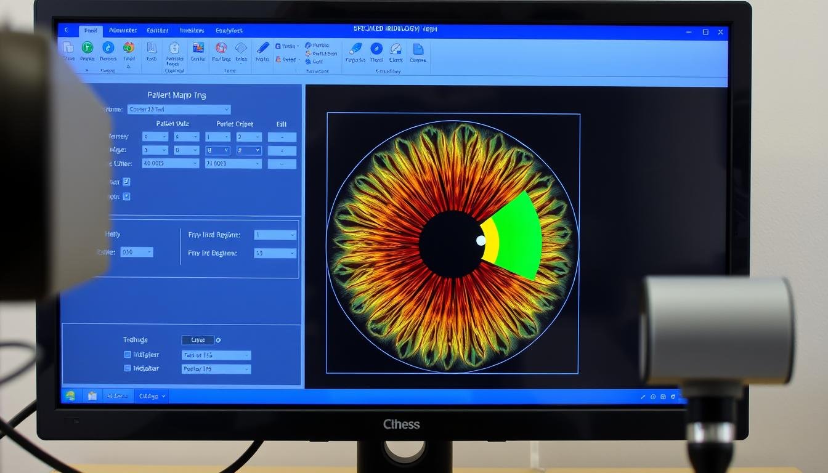Open the third ribbon tab
This screenshot has height=473, width=828.
pyautogui.click(x=158, y=30)
